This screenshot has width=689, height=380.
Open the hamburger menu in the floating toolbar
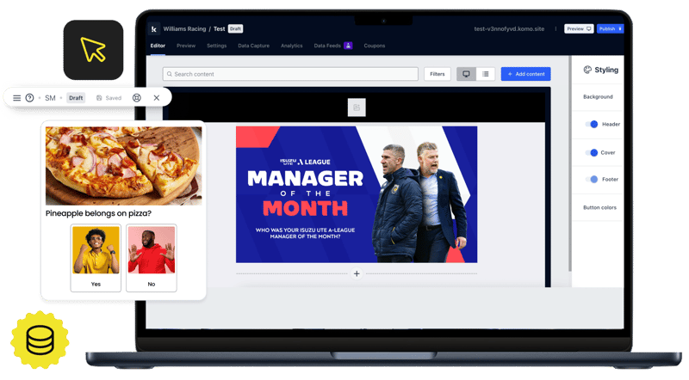[16, 98]
